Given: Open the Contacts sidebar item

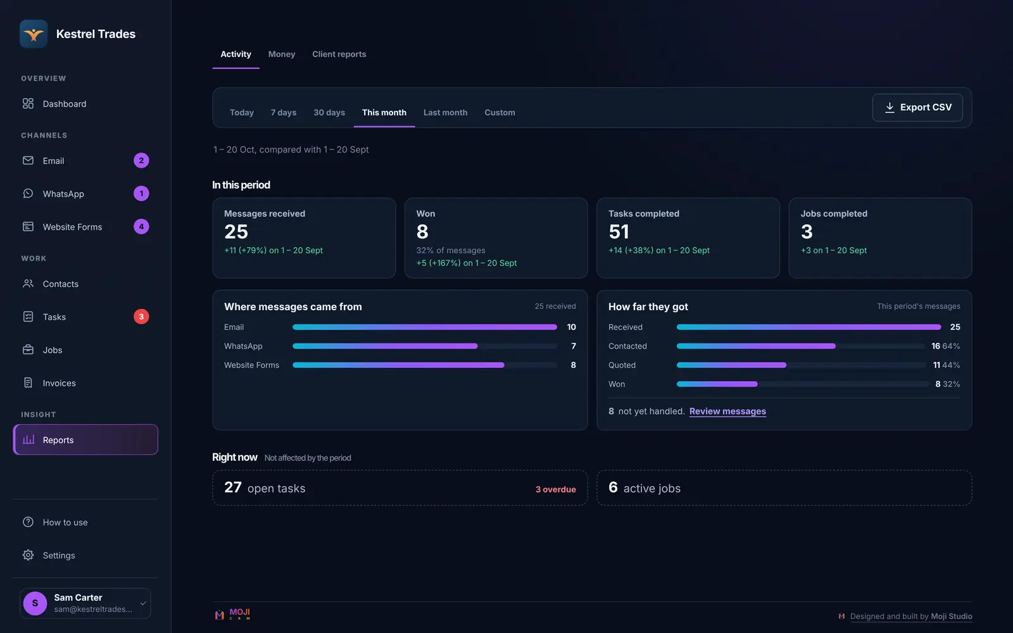Looking at the screenshot, I should coord(85,284).
